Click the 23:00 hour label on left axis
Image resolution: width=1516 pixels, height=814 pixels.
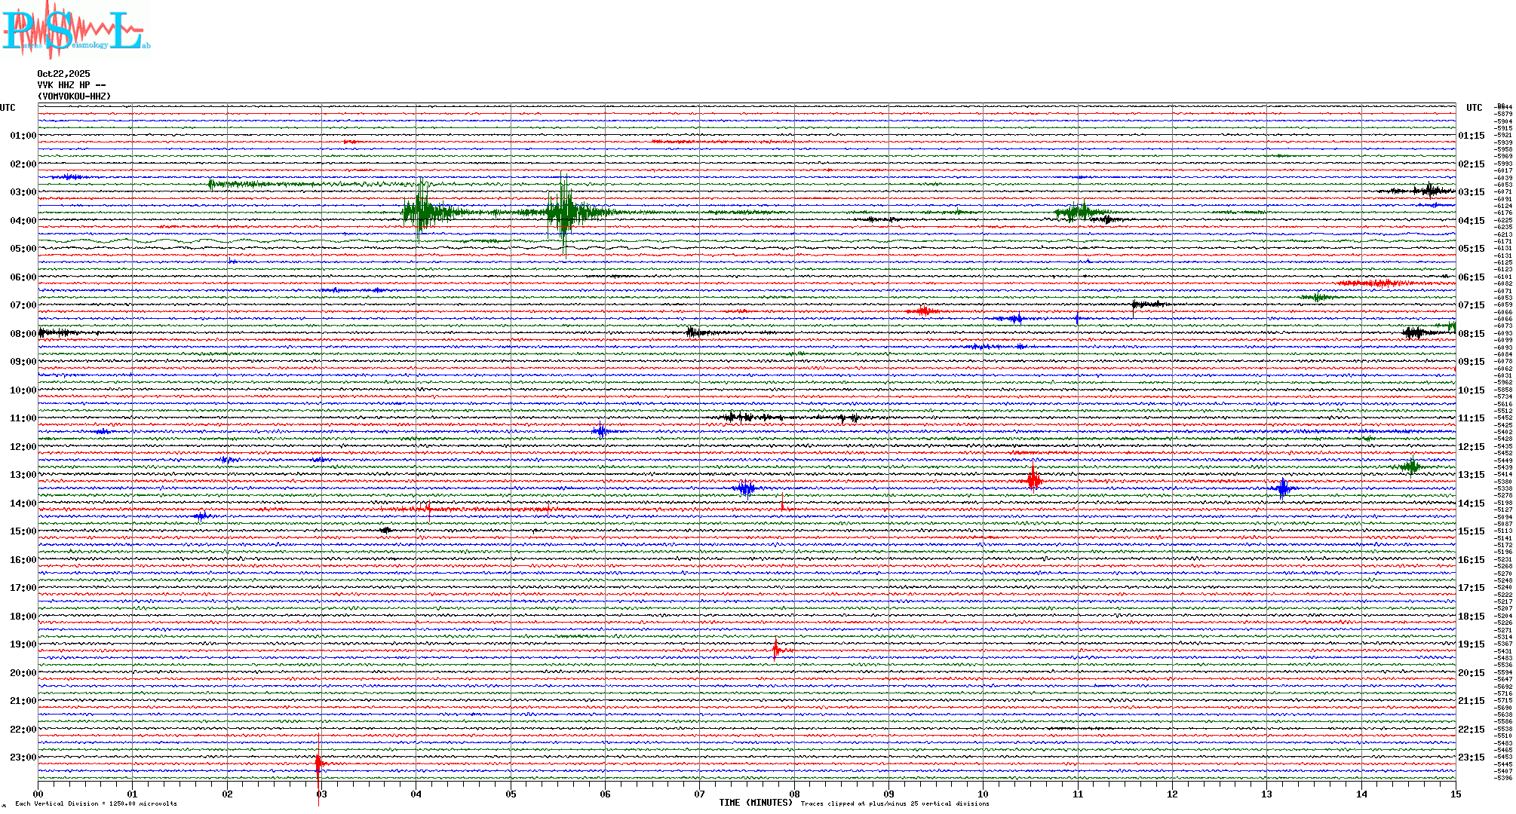[23, 757]
